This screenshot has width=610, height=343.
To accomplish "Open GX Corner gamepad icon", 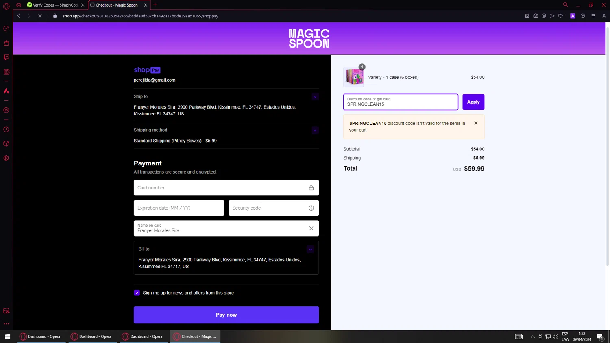I will (x=19, y=5).
